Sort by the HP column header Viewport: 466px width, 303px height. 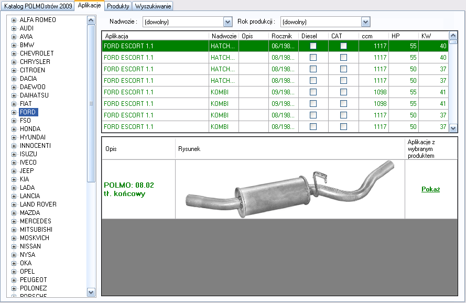click(x=404, y=36)
